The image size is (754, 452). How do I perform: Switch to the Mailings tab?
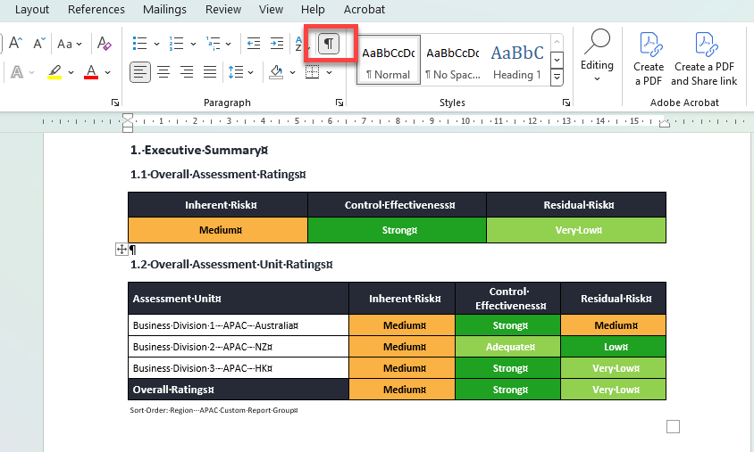pyautogui.click(x=164, y=9)
